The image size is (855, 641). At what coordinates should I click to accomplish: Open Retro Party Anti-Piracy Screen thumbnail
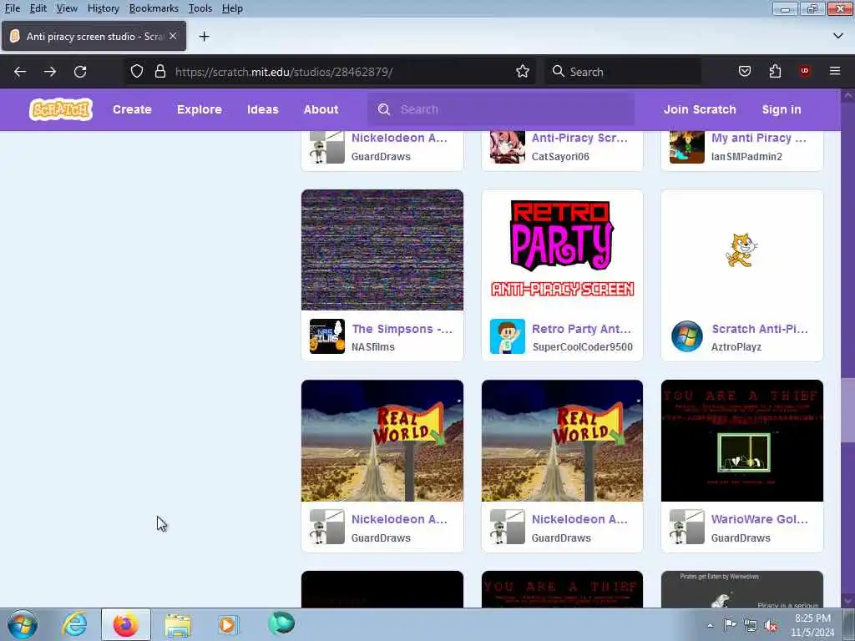point(562,250)
